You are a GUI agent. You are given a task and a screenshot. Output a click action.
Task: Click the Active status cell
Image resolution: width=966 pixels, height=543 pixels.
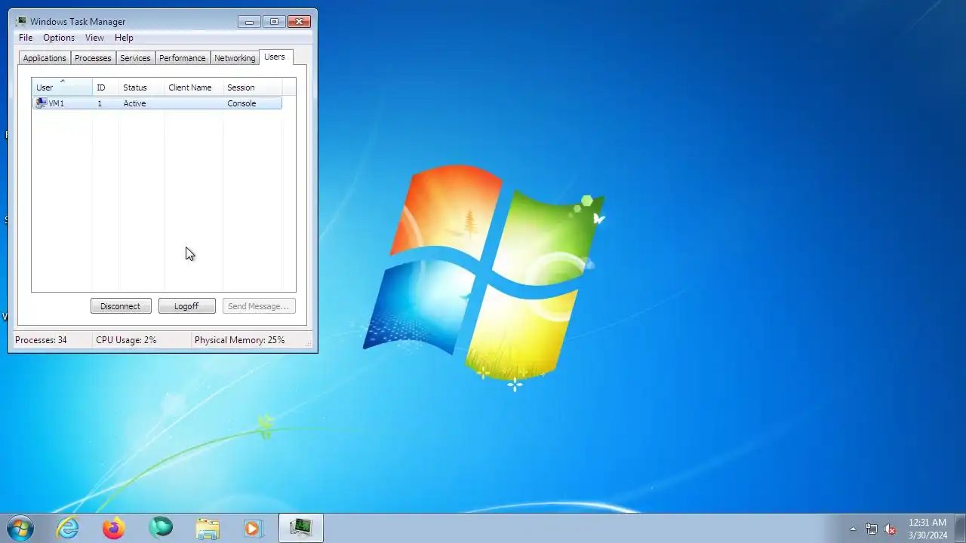tap(134, 103)
